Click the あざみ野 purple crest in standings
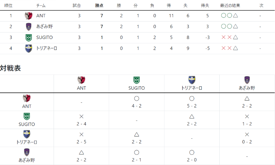275x165 pixels. click(x=29, y=27)
